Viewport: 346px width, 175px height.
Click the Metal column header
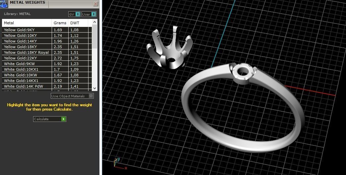(27, 23)
